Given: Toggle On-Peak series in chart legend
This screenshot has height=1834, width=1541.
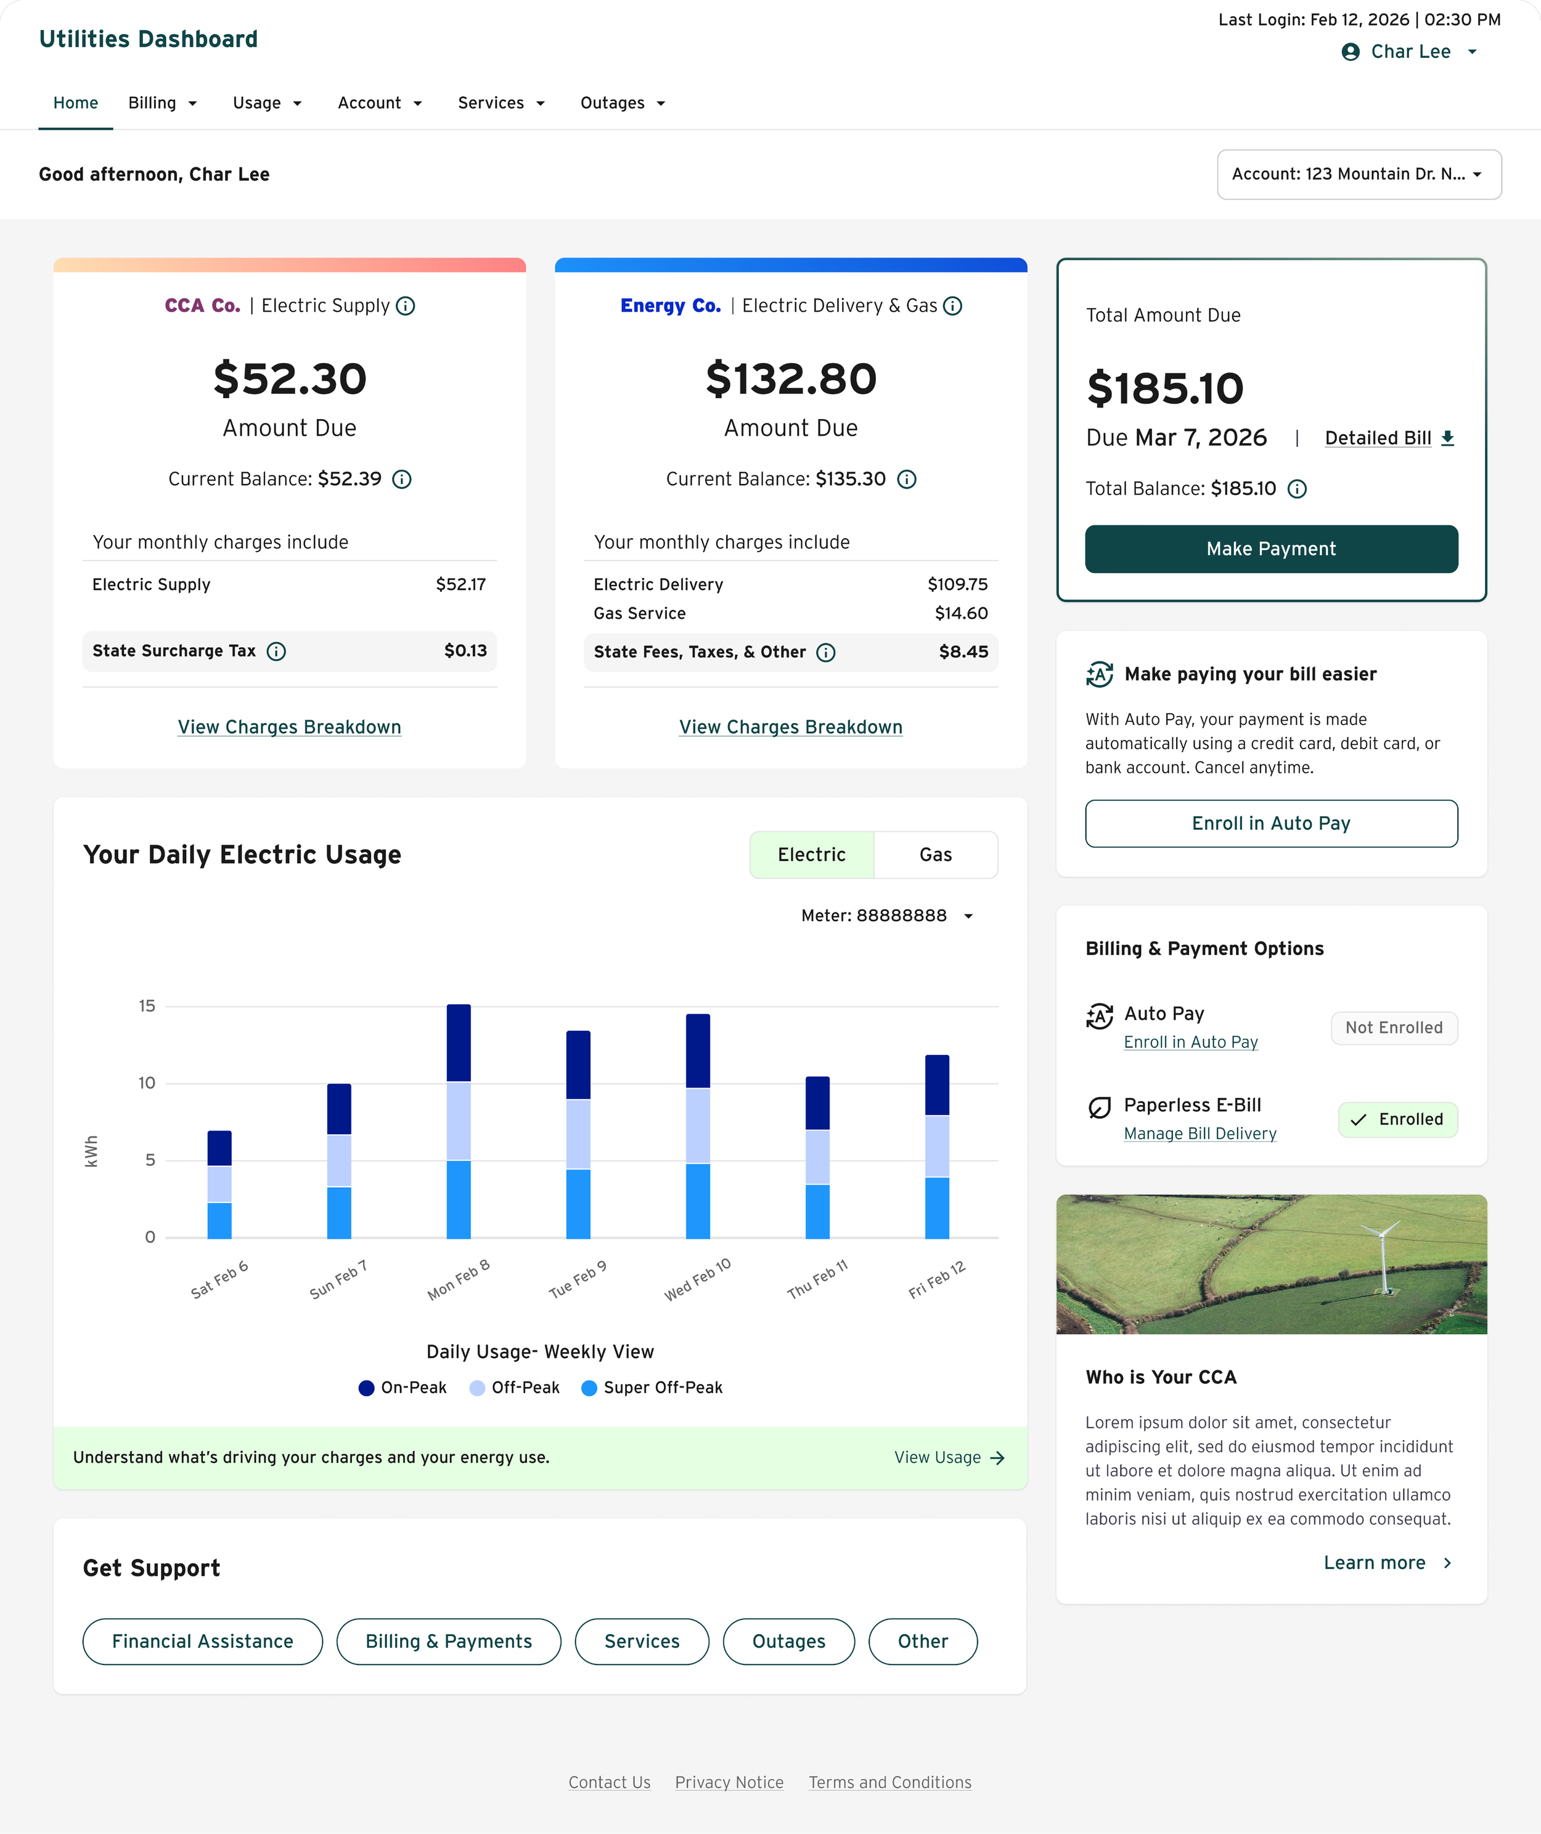Looking at the screenshot, I should (x=403, y=1388).
